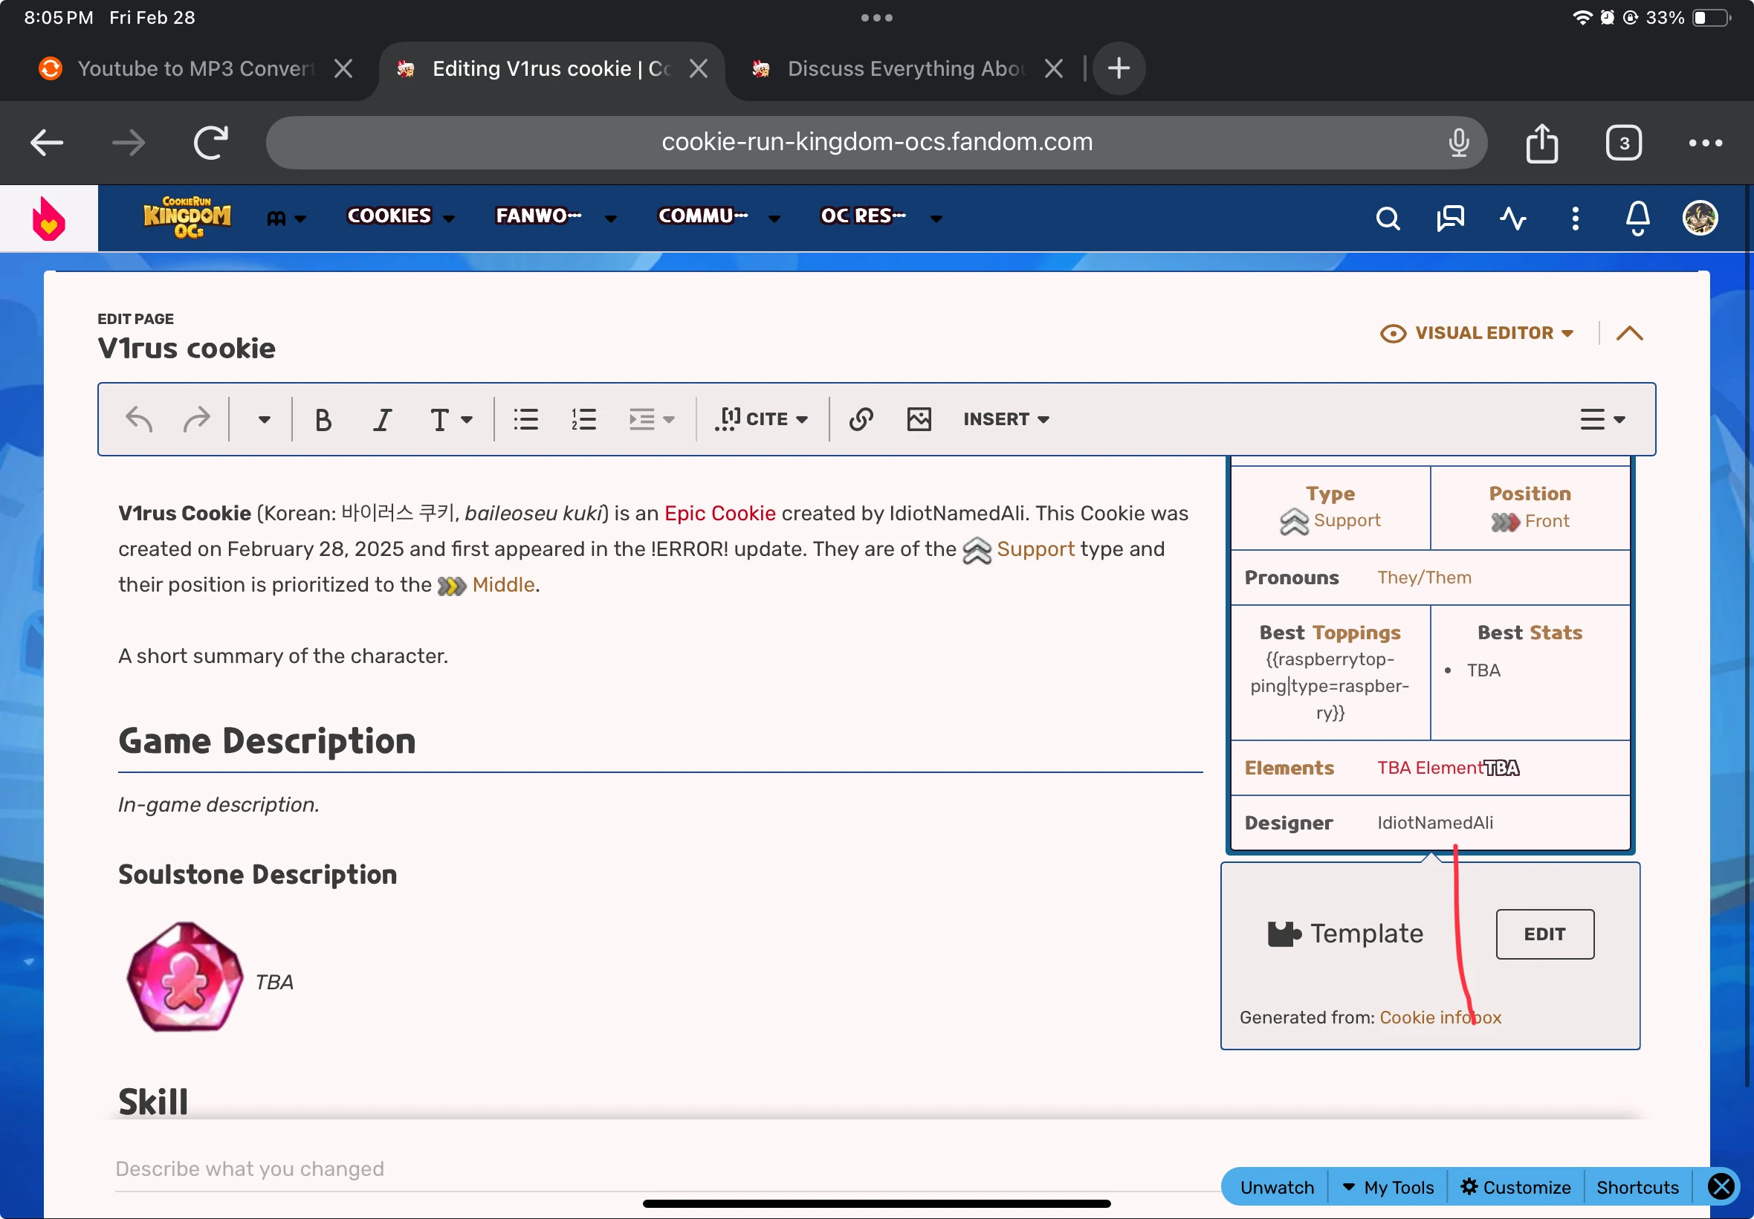Insert a link using the chain icon
1754x1219 pixels.
click(861, 418)
